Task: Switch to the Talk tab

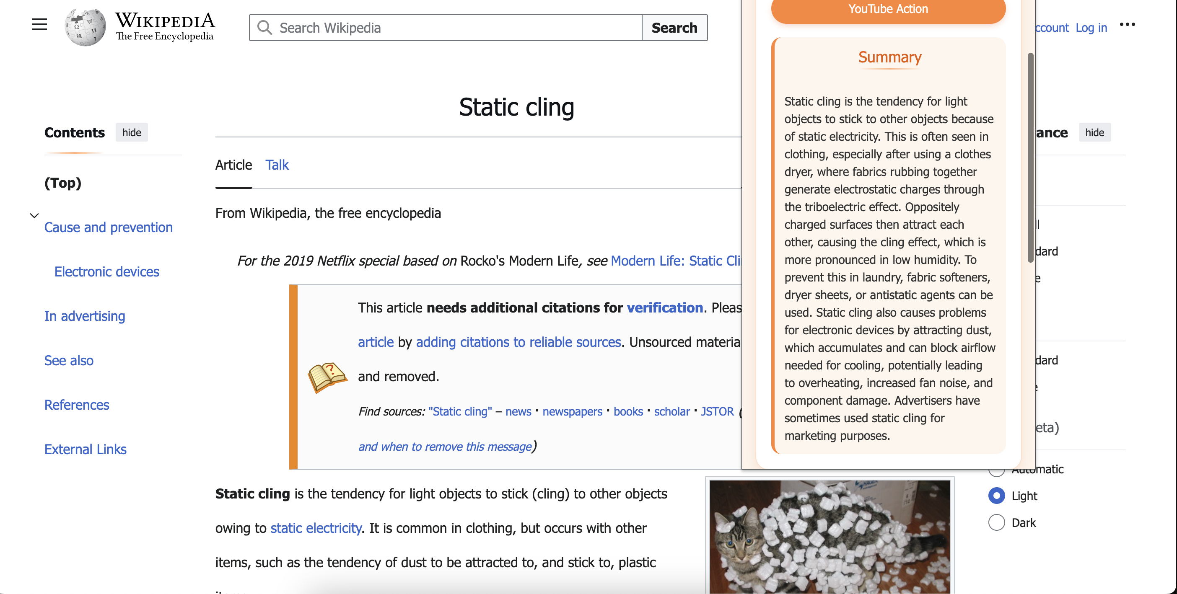Action: (x=277, y=165)
